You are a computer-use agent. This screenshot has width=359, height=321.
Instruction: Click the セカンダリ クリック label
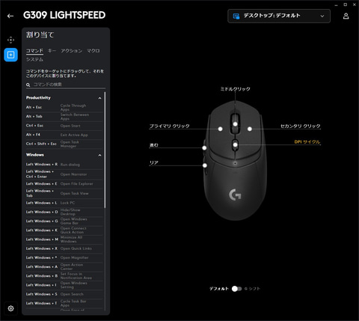point(301,126)
